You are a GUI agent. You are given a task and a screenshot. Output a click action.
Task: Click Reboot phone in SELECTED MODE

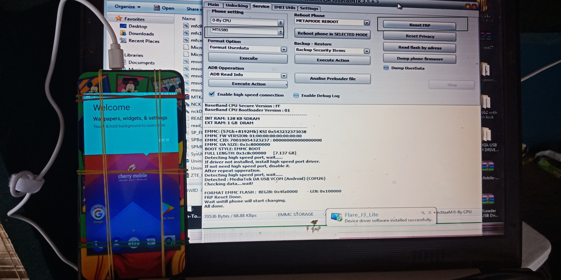click(333, 34)
